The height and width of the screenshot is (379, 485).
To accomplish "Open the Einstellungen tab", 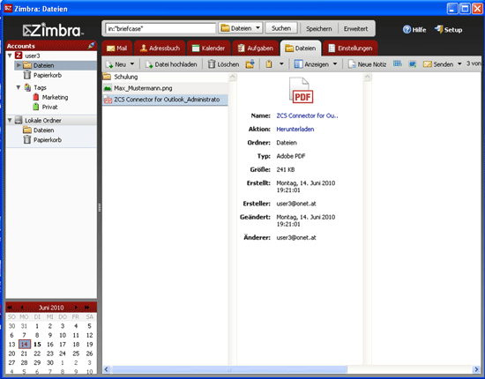I will (350, 48).
